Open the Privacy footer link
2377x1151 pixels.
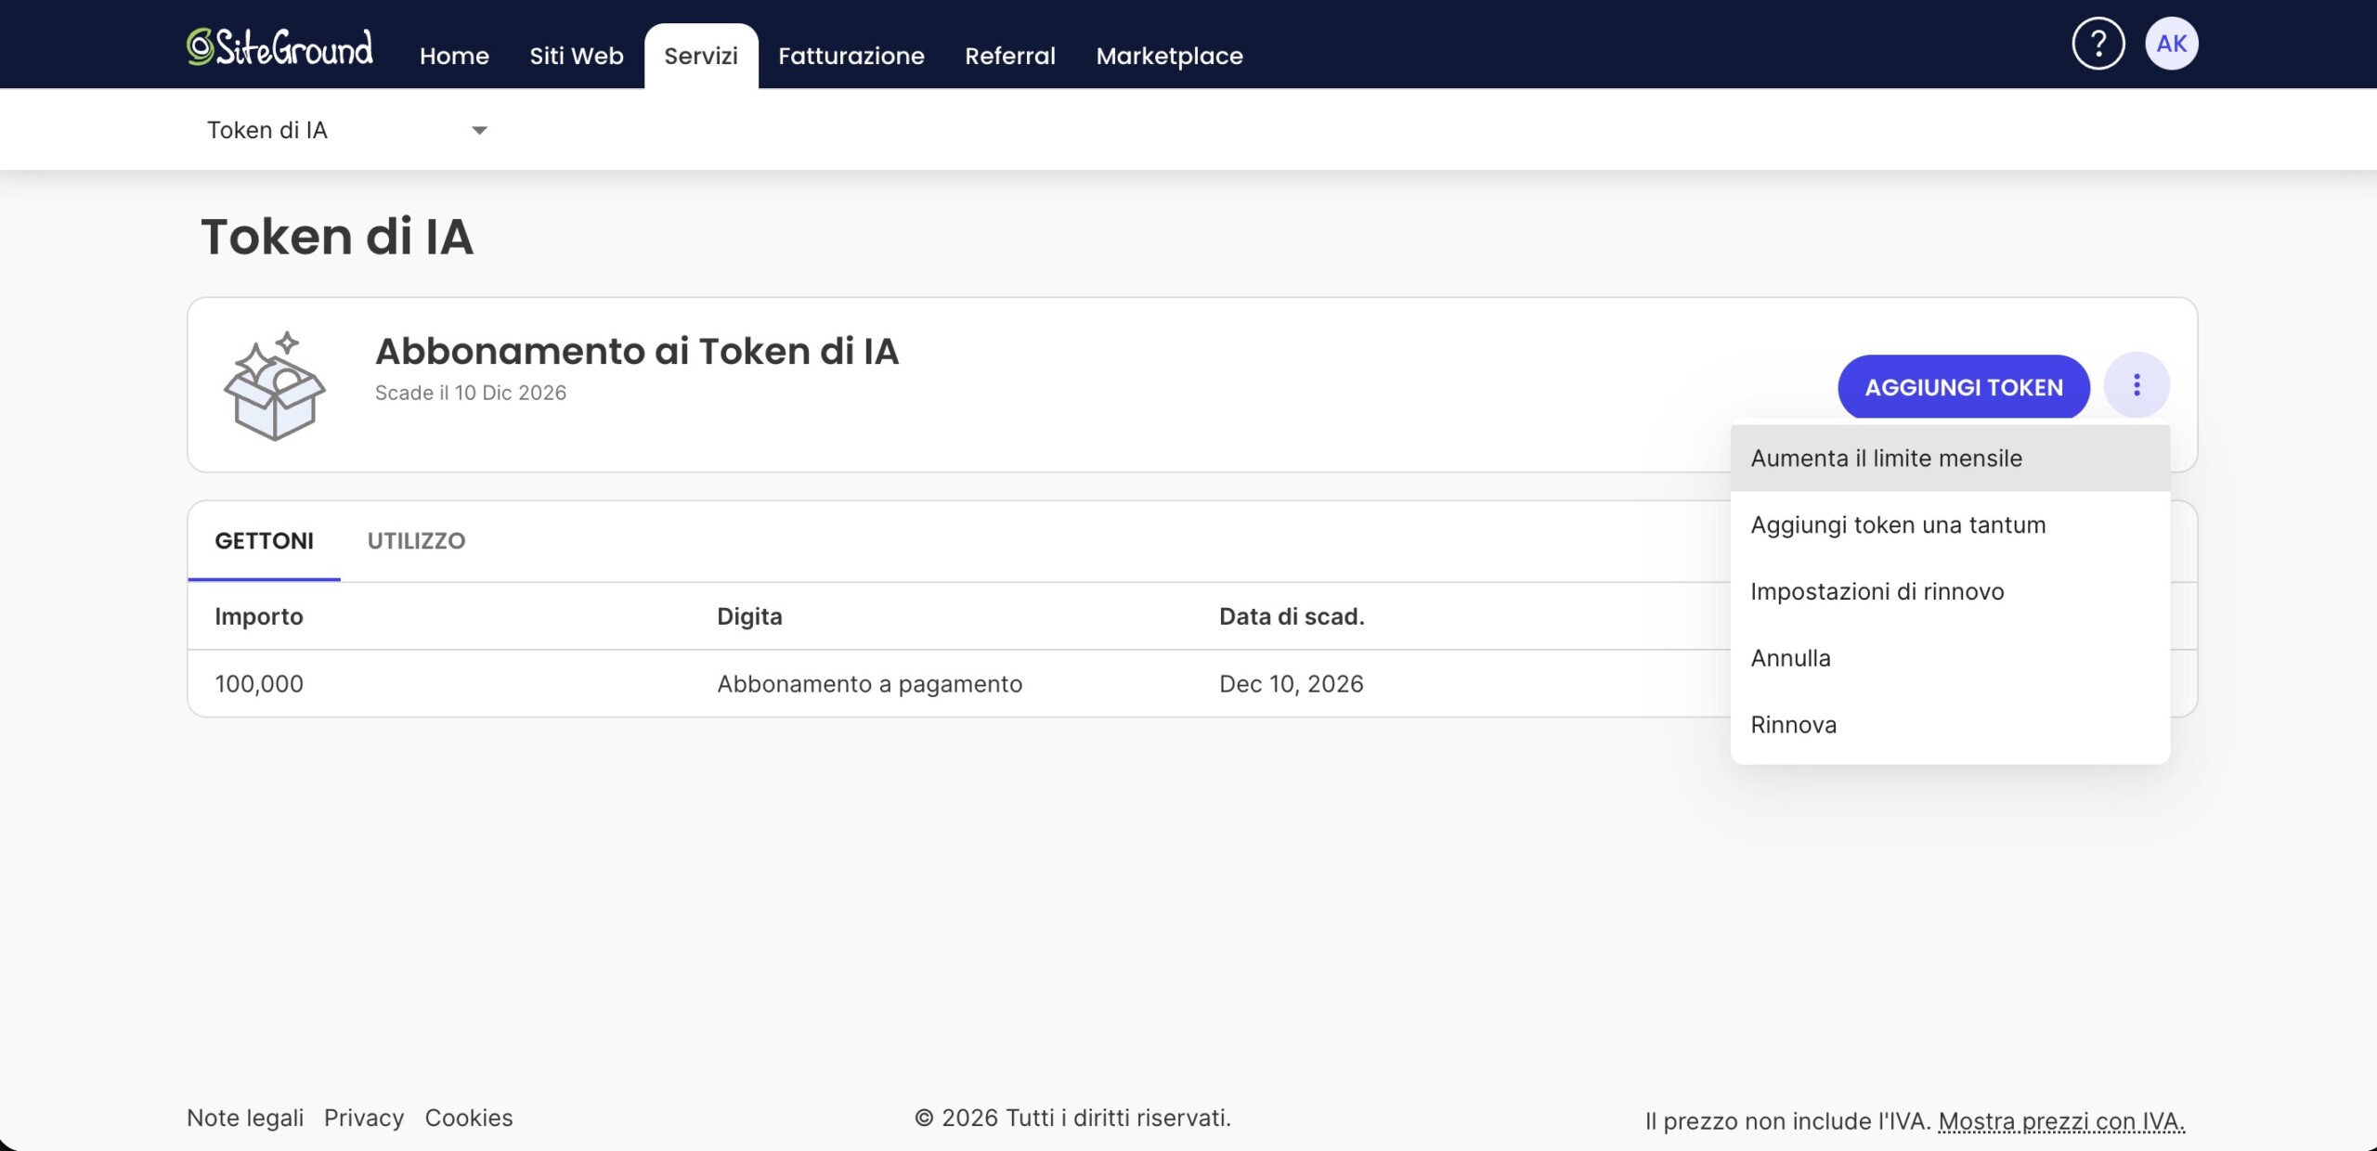point(364,1118)
